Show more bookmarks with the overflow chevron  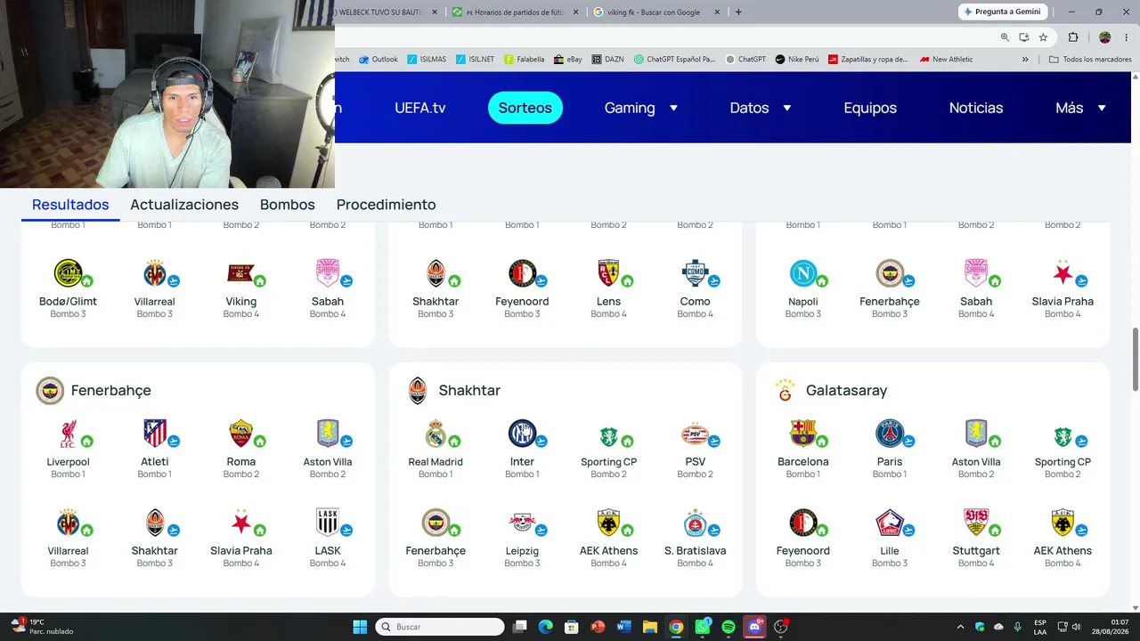(1025, 60)
